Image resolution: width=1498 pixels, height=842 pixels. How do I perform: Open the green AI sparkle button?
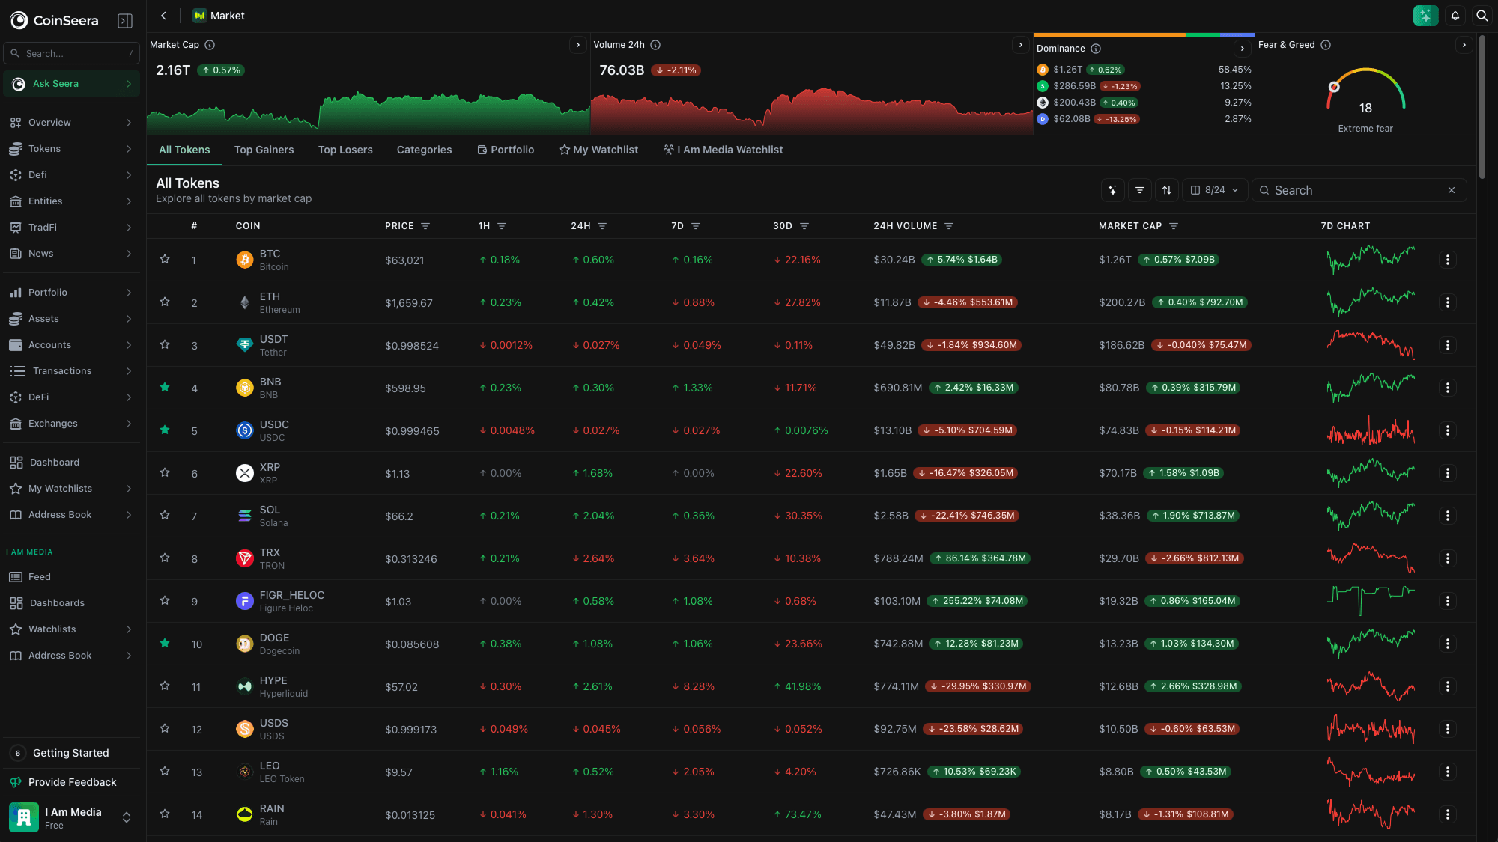click(x=1425, y=16)
